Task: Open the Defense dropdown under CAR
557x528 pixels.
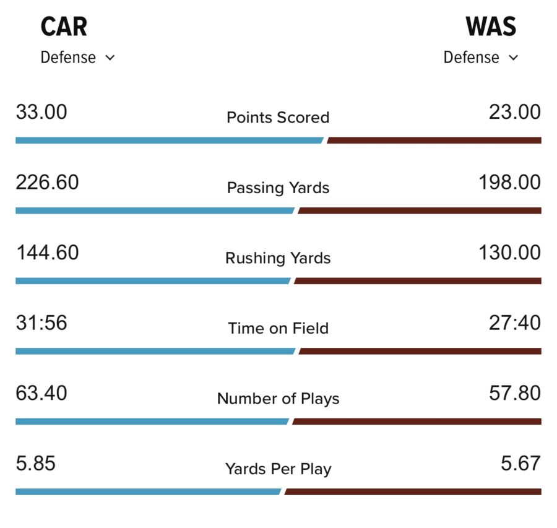Action: (77, 58)
